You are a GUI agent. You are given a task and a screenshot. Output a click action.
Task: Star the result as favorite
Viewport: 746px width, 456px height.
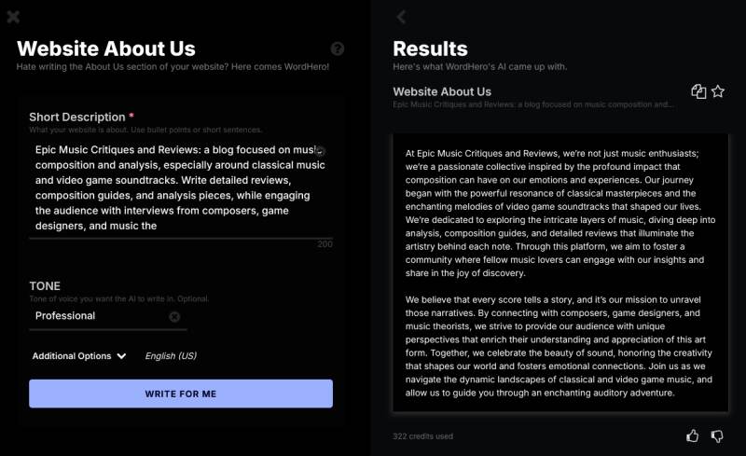(x=718, y=91)
